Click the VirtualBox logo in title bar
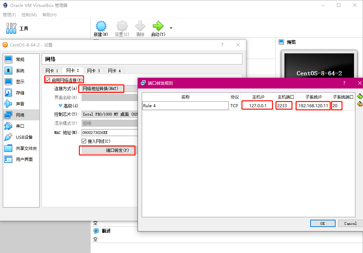This screenshot has width=363, height=253. [x=5, y=5]
